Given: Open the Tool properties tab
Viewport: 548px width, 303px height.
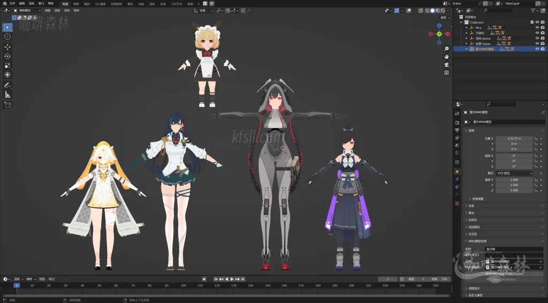Looking at the screenshot, I should click(x=457, y=113).
